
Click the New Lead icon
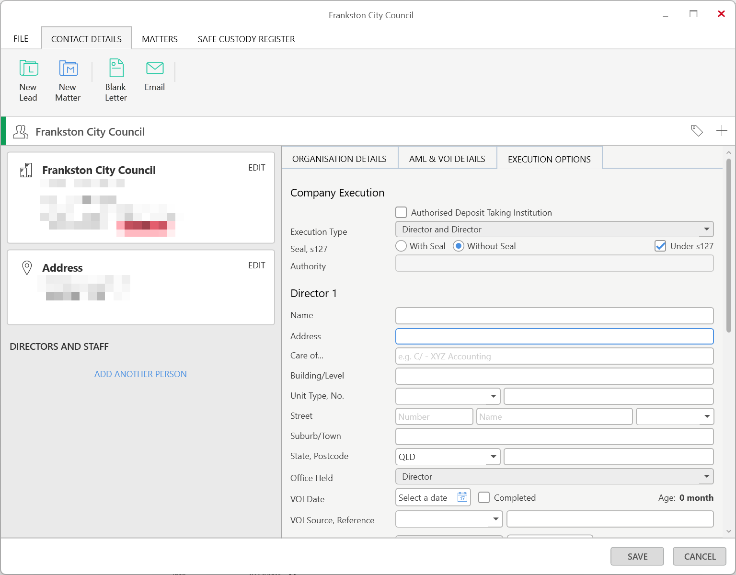28,69
